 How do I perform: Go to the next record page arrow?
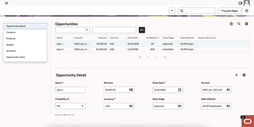tap(157, 57)
